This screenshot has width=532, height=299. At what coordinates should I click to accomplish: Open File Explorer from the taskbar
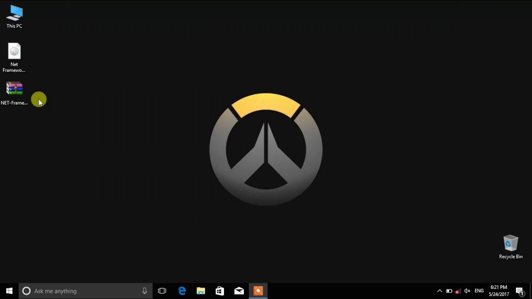201,291
